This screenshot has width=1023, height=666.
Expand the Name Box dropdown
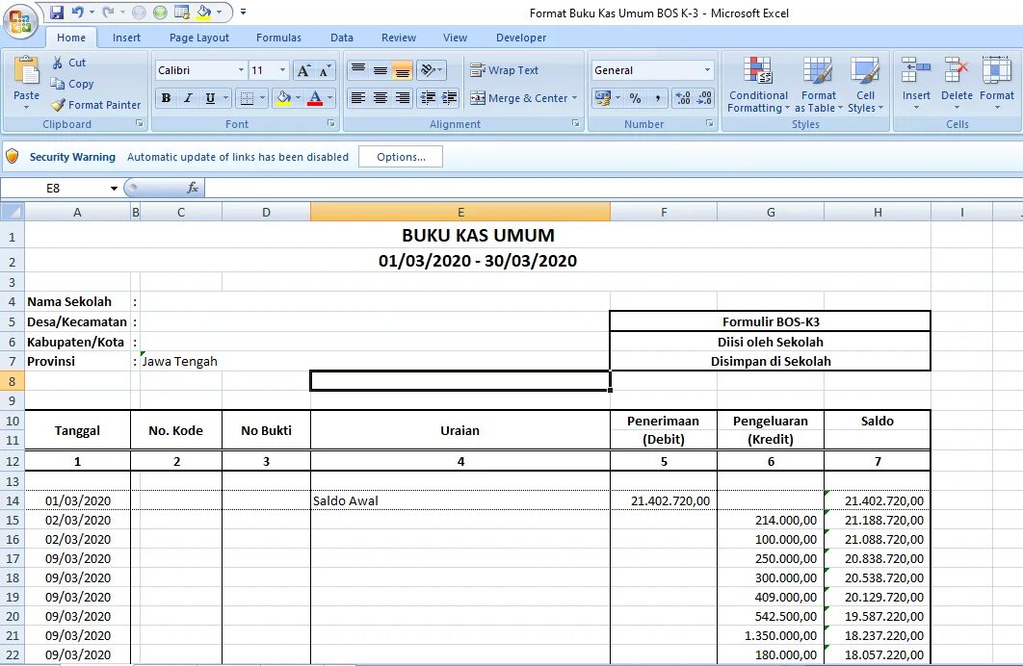(x=114, y=189)
